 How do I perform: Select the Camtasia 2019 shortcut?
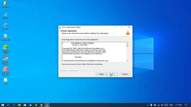click(x=5, y=49)
